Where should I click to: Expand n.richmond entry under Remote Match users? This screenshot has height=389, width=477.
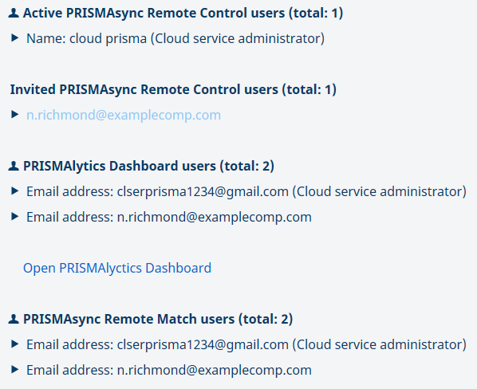click(x=14, y=370)
